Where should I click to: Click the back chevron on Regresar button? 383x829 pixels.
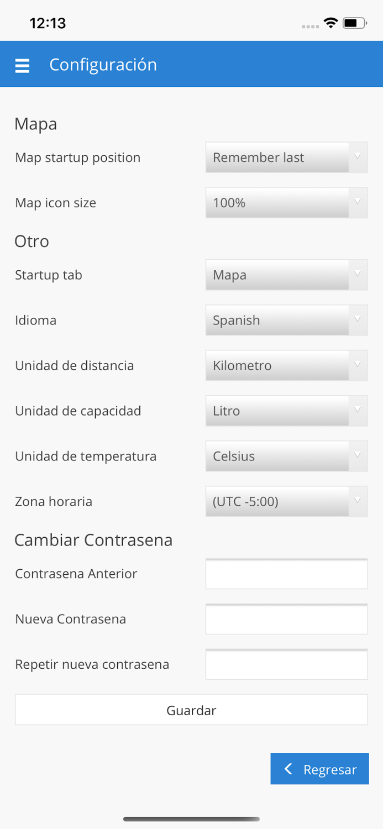[288, 768]
